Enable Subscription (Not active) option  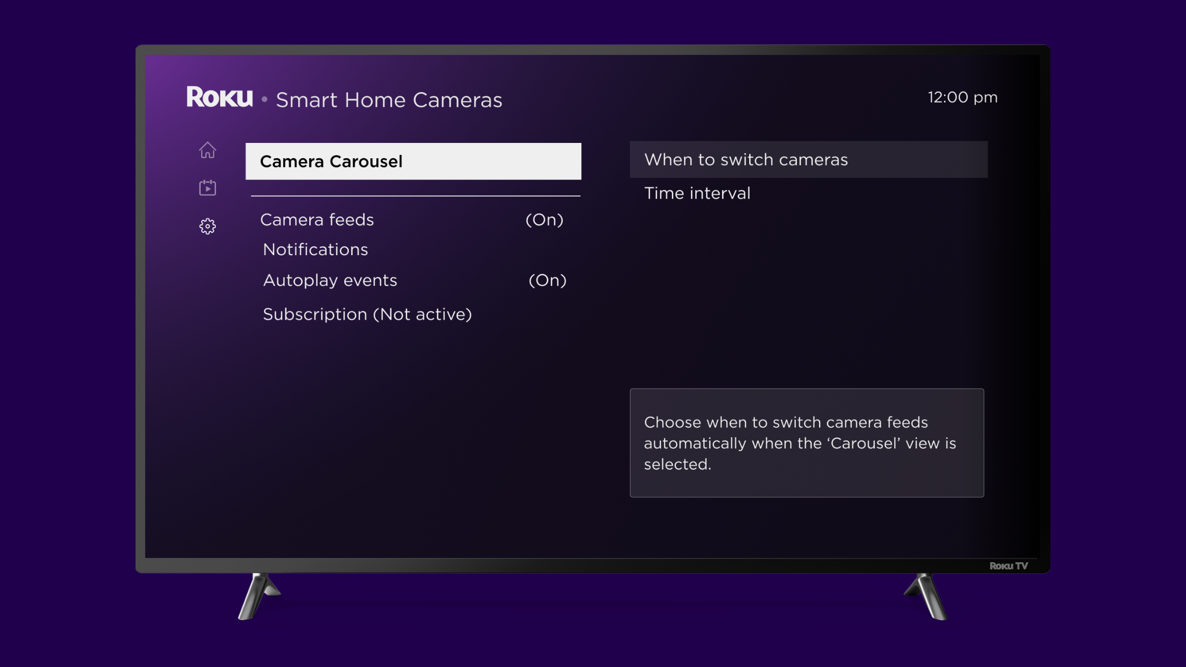point(366,313)
